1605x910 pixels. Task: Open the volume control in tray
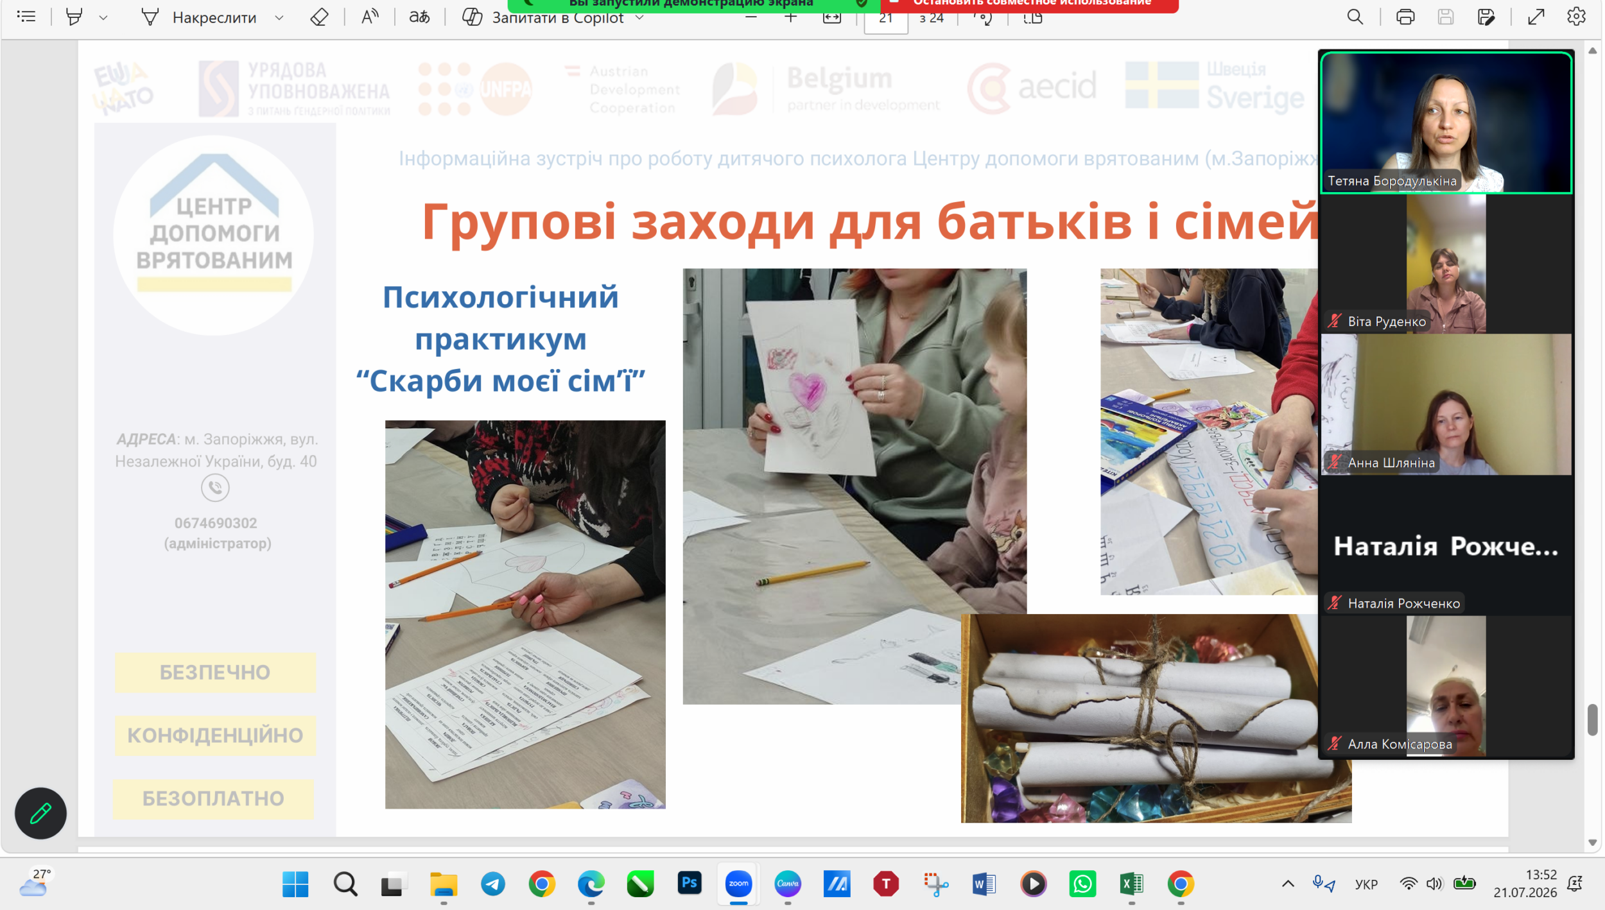click(1434, 884)
